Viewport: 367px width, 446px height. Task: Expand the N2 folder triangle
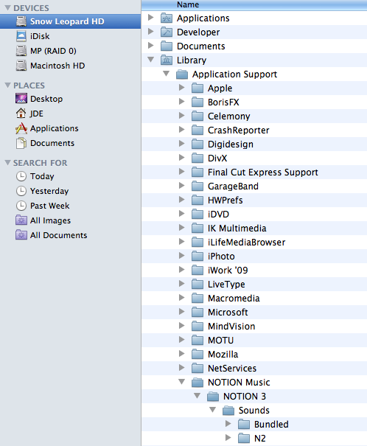228,437
